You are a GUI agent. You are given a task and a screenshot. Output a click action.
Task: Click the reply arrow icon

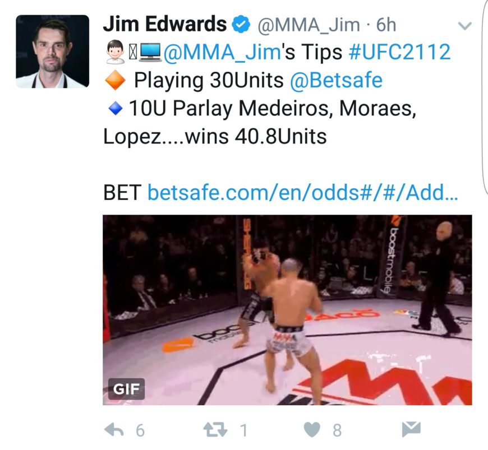tap(114, 430)
